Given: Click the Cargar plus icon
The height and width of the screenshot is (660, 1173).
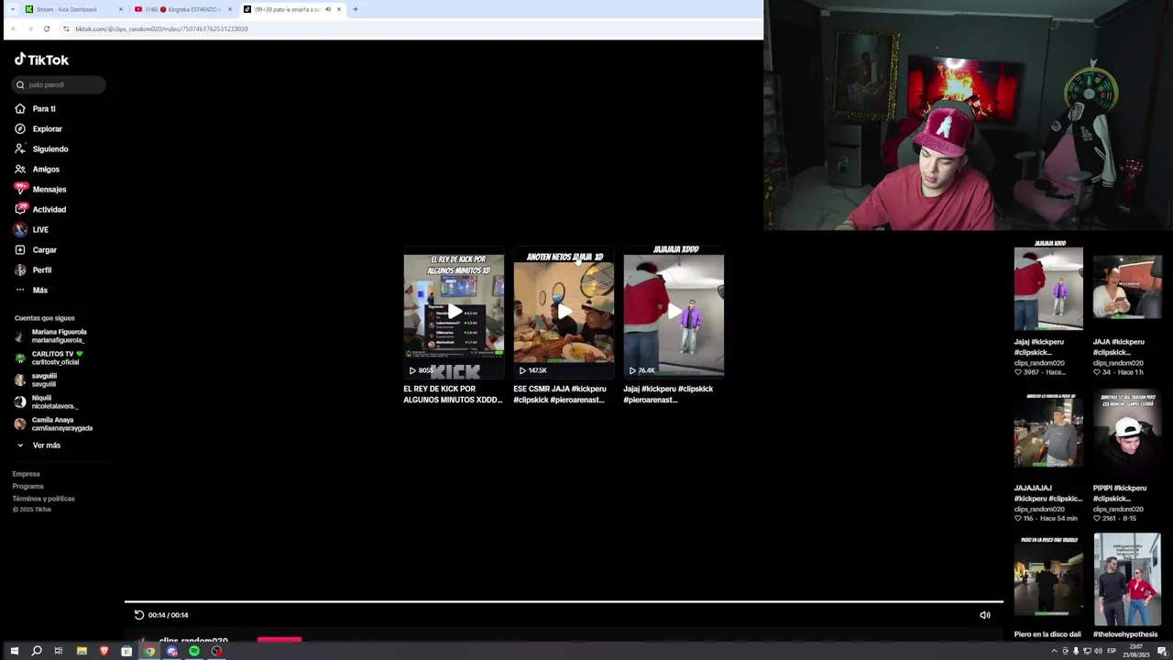Looking at the screenshot, I should [x=20, y=249].
